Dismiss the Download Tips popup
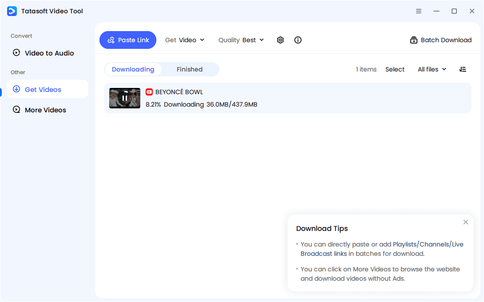Viewport: 484px width, 302px height. point(466,222)
